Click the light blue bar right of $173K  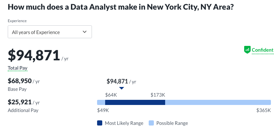point(218,102)
